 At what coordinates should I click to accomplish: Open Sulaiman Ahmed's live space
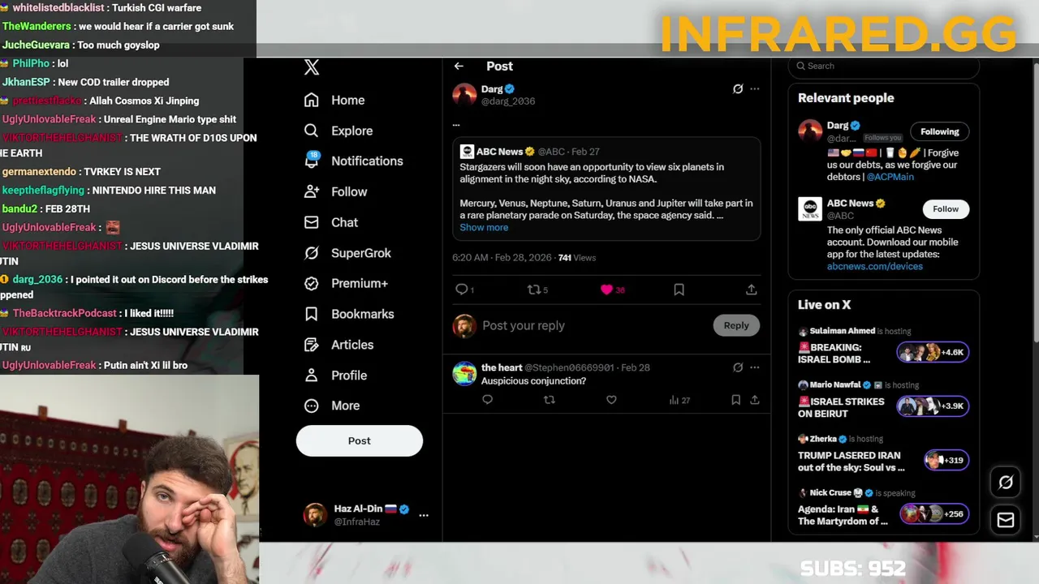pyautogui.click(x=883, y=346)
